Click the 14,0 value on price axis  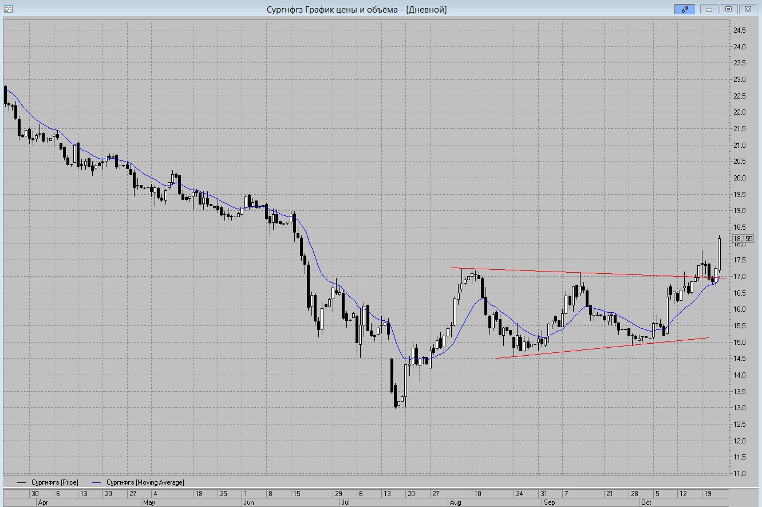739,375
